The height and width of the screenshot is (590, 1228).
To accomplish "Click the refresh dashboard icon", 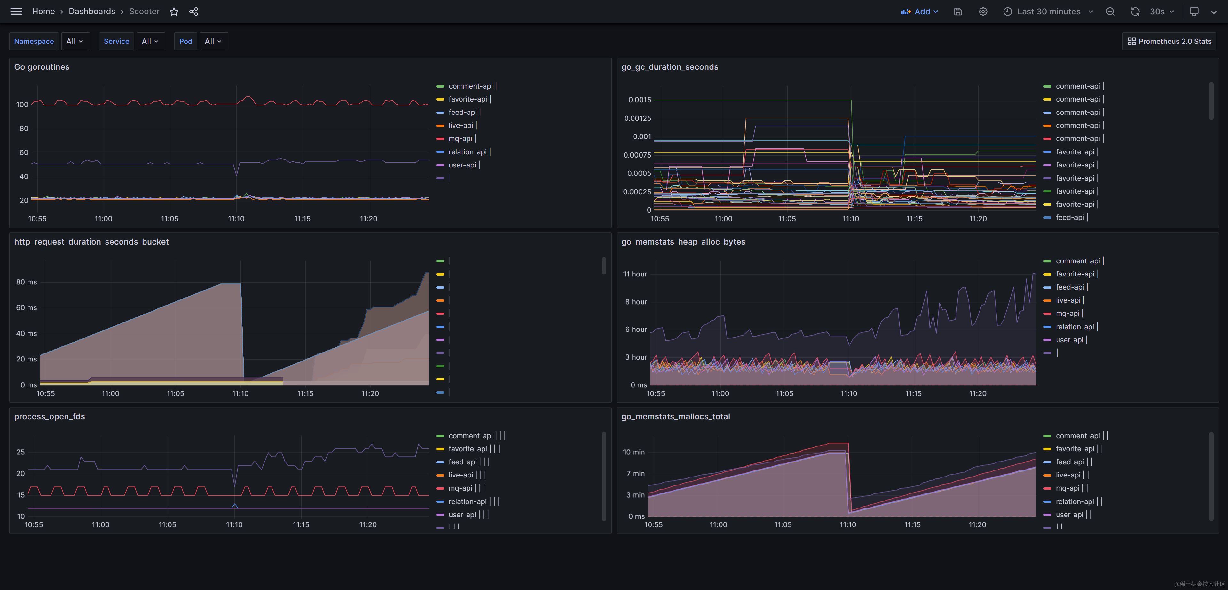I will click(1135, 12).
